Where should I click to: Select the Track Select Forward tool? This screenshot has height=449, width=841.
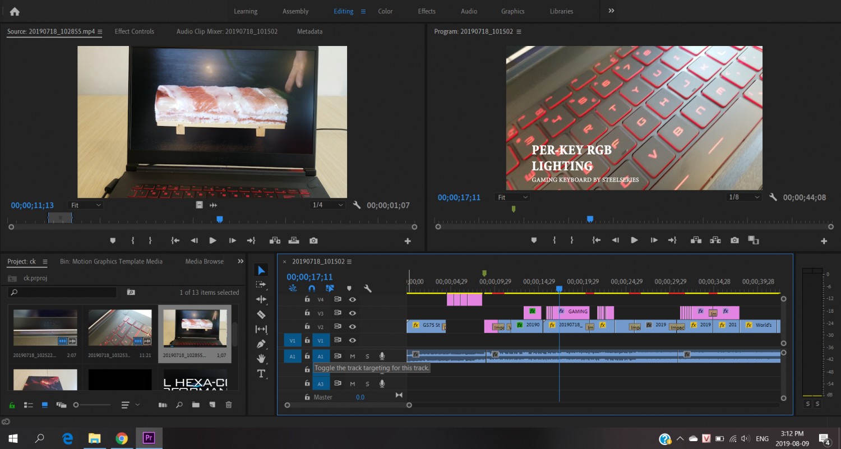261,285
